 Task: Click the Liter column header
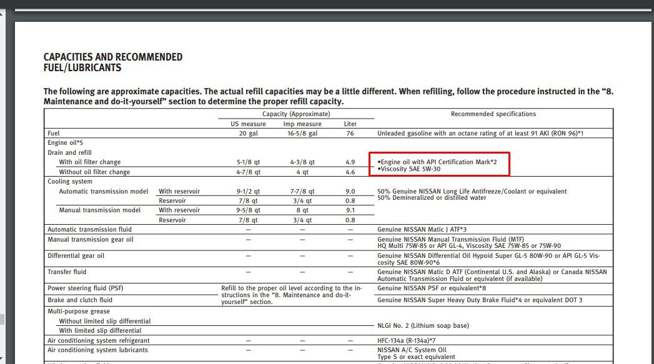tap(350, 124)
